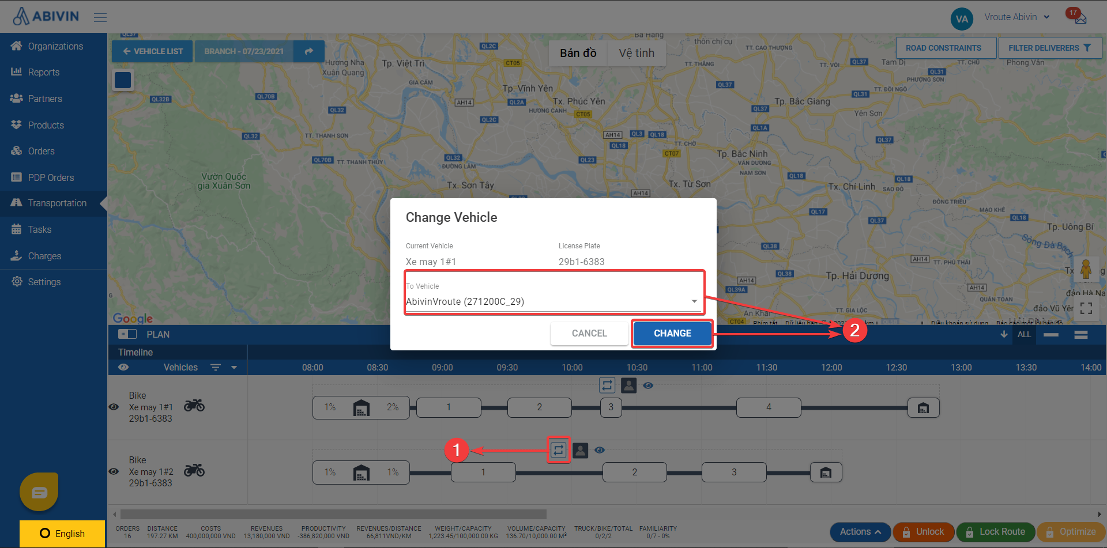Cancel the Change Vehicle dialog
The height and width of the screenshot is (548, 1107).
(x=589, y=333)
